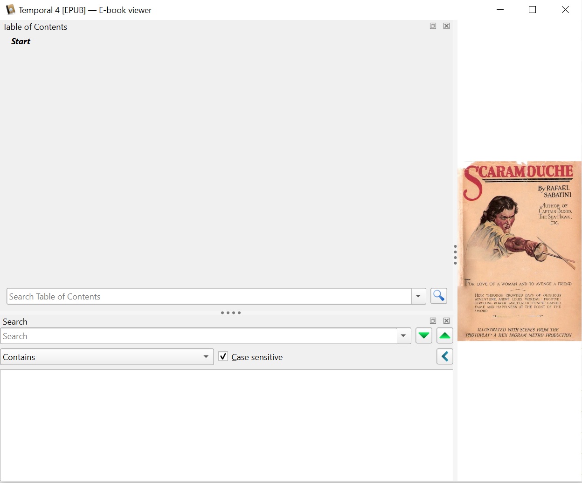Find next match with green down arrow
This screenshot has width=582, height=483.
pos(423,335)
